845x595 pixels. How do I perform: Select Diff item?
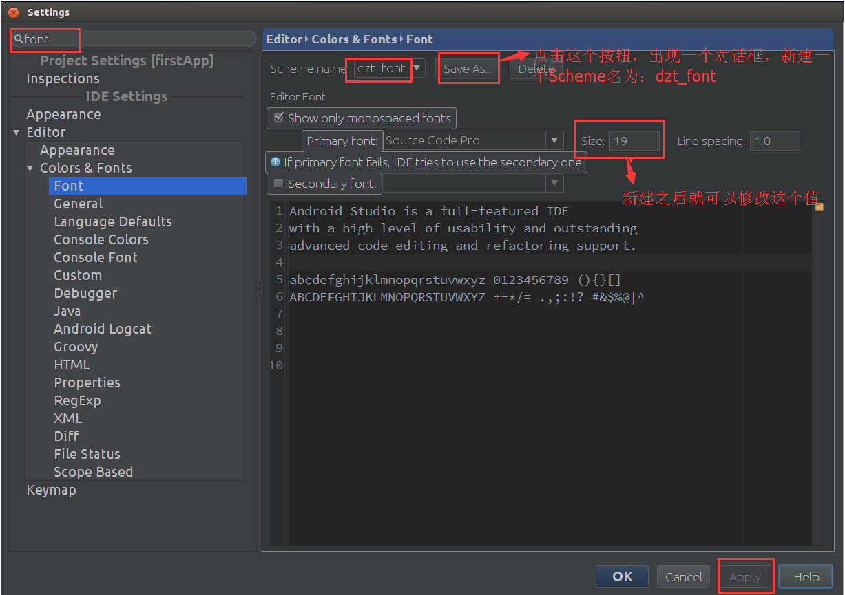coord(66,436)
